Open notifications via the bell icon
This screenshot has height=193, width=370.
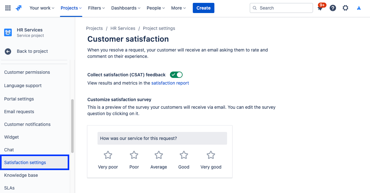319,9
